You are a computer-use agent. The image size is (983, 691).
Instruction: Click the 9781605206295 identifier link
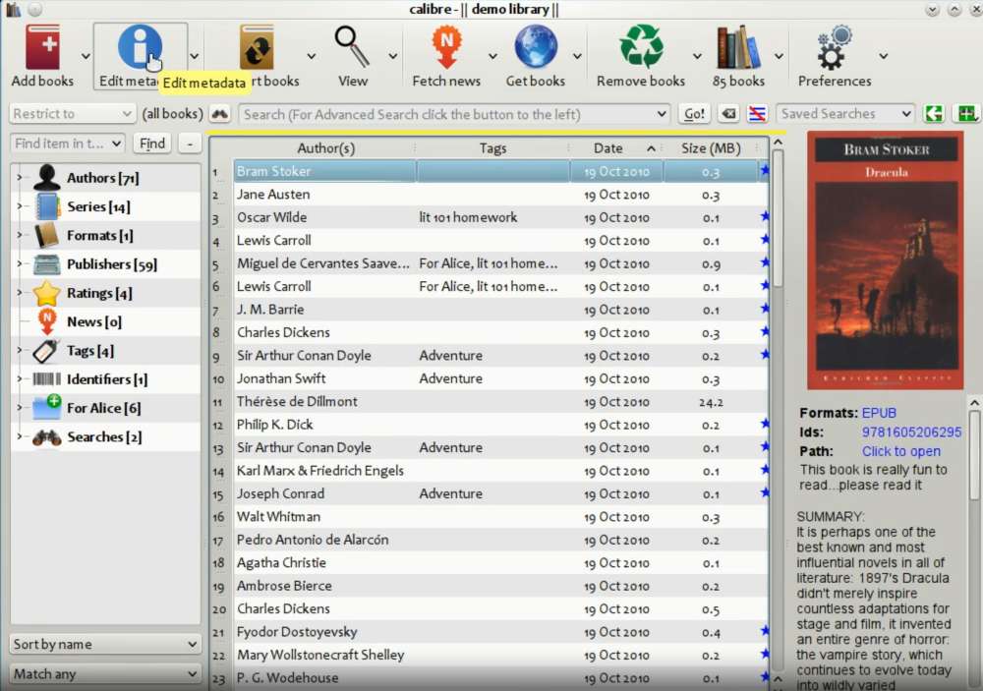coord(911,432)
